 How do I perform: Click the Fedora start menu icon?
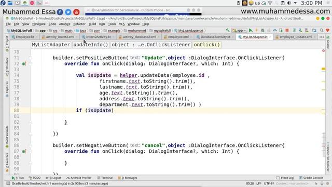[x=3, y=3]
